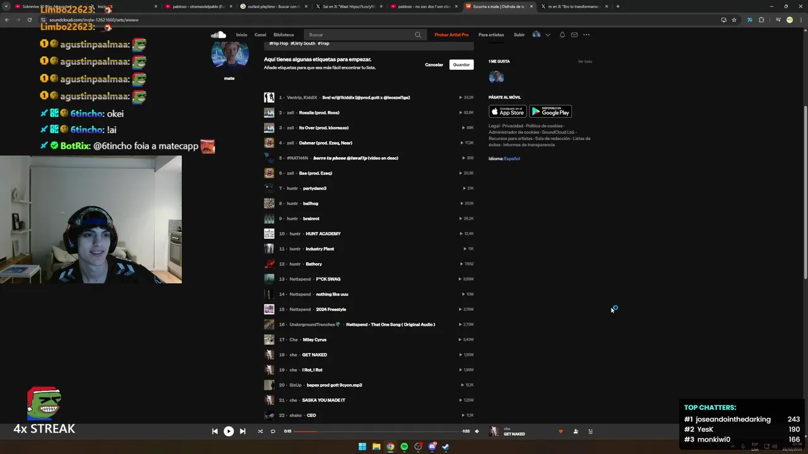Open Steam from the taskbar
The image size is (808, 454).
(446, 446)
